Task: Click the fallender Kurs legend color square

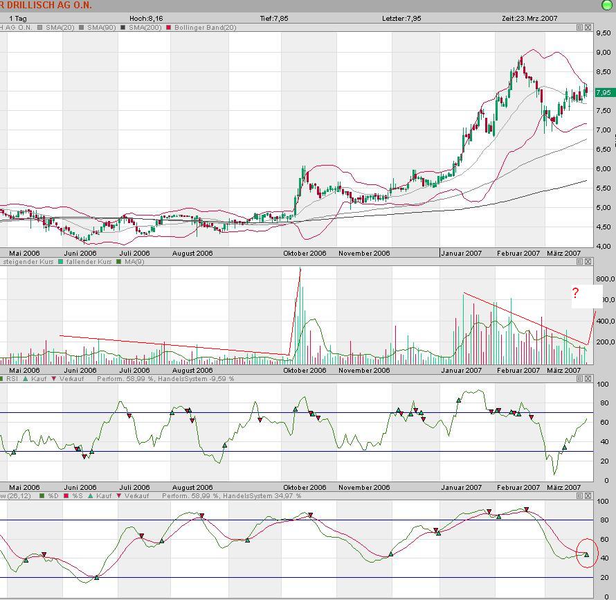Action: [x=60, y=262]
